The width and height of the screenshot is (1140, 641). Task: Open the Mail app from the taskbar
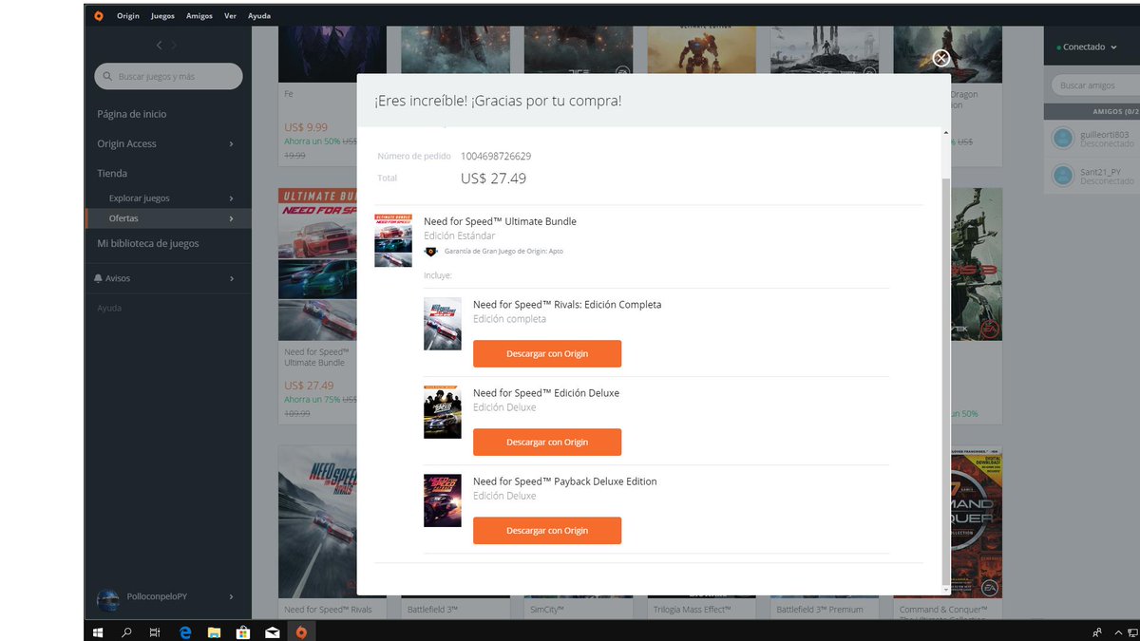(272, 632)
